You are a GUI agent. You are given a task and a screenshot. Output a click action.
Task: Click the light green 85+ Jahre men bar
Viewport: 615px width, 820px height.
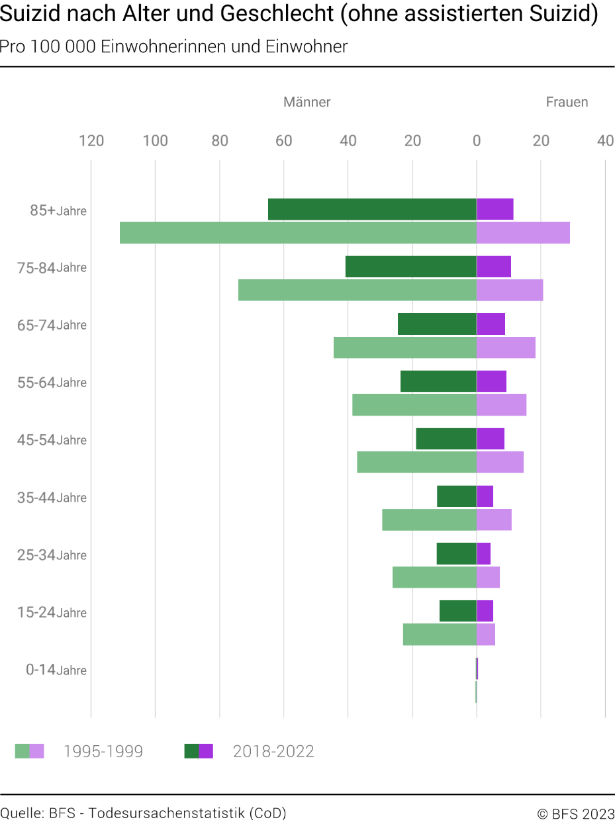pos(298,232)
